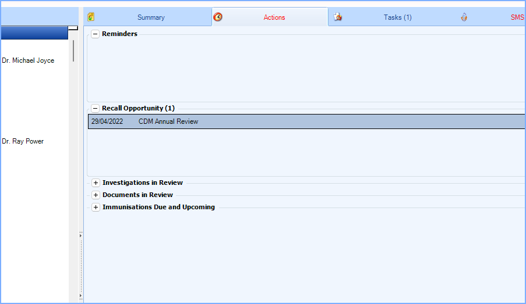Collapse the Recall Opportunity section

(96, 109)
